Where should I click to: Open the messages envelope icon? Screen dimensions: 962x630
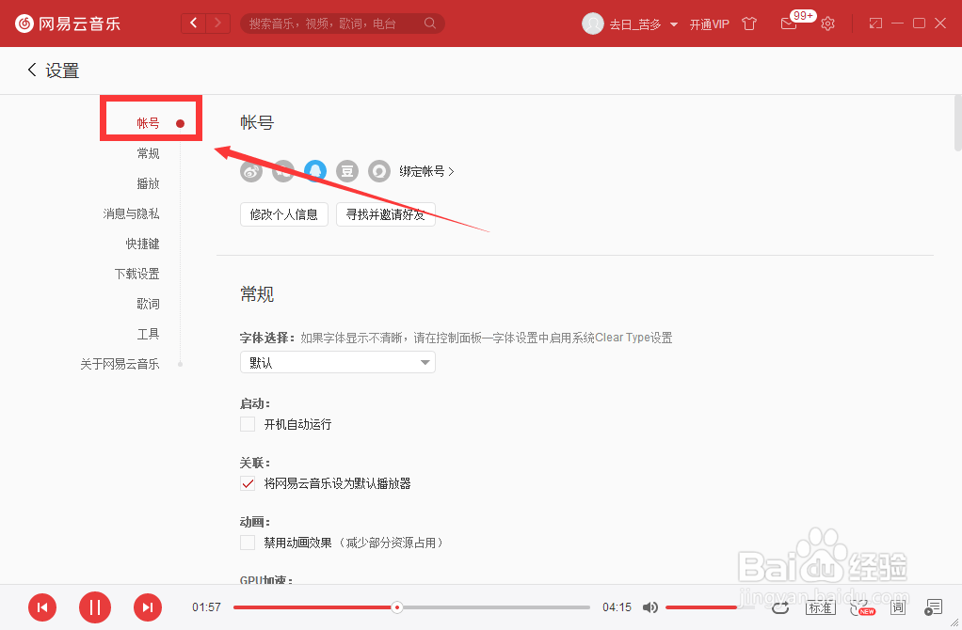pos(789,24)
